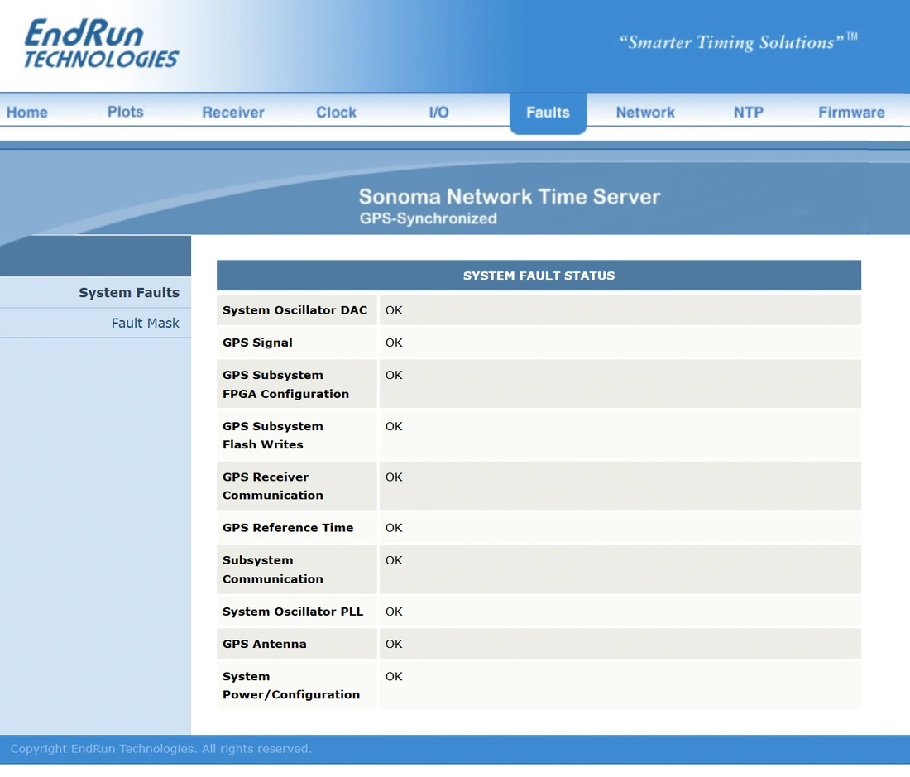Click the OK value beside GPS Signal
The width and height of the screenshot is (910, 777).
(394, 343)
